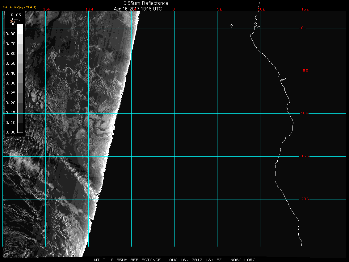Click the "0.65UM REFLECTANCE" footer text

pyautogui.click(x=136, y=260)
